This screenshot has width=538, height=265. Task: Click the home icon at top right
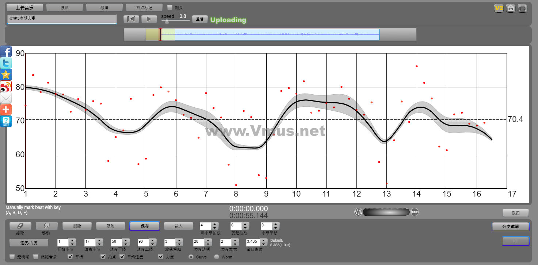click(x=511, y=8)
